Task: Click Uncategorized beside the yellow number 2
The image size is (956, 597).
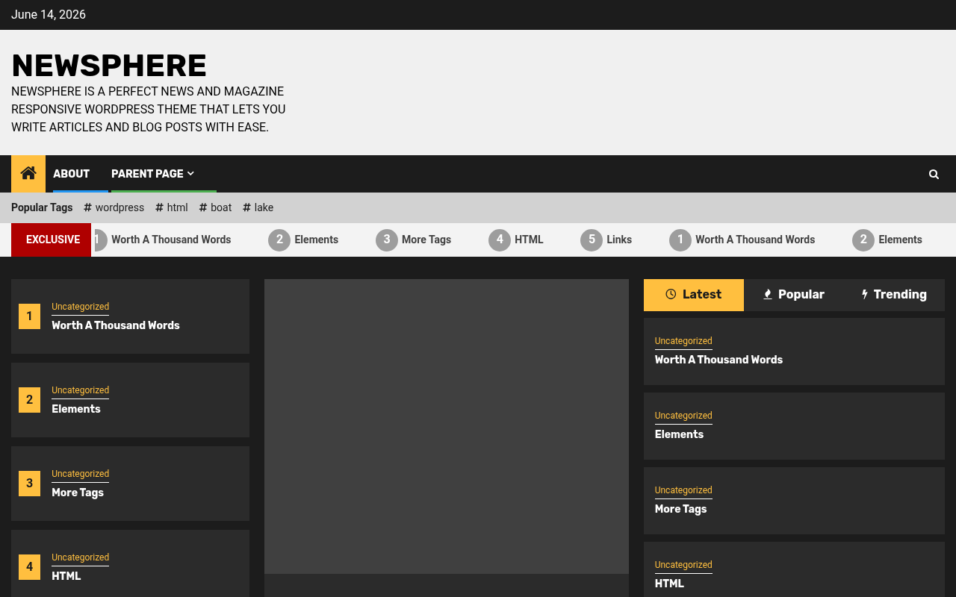Action: (x=80, y=390)
